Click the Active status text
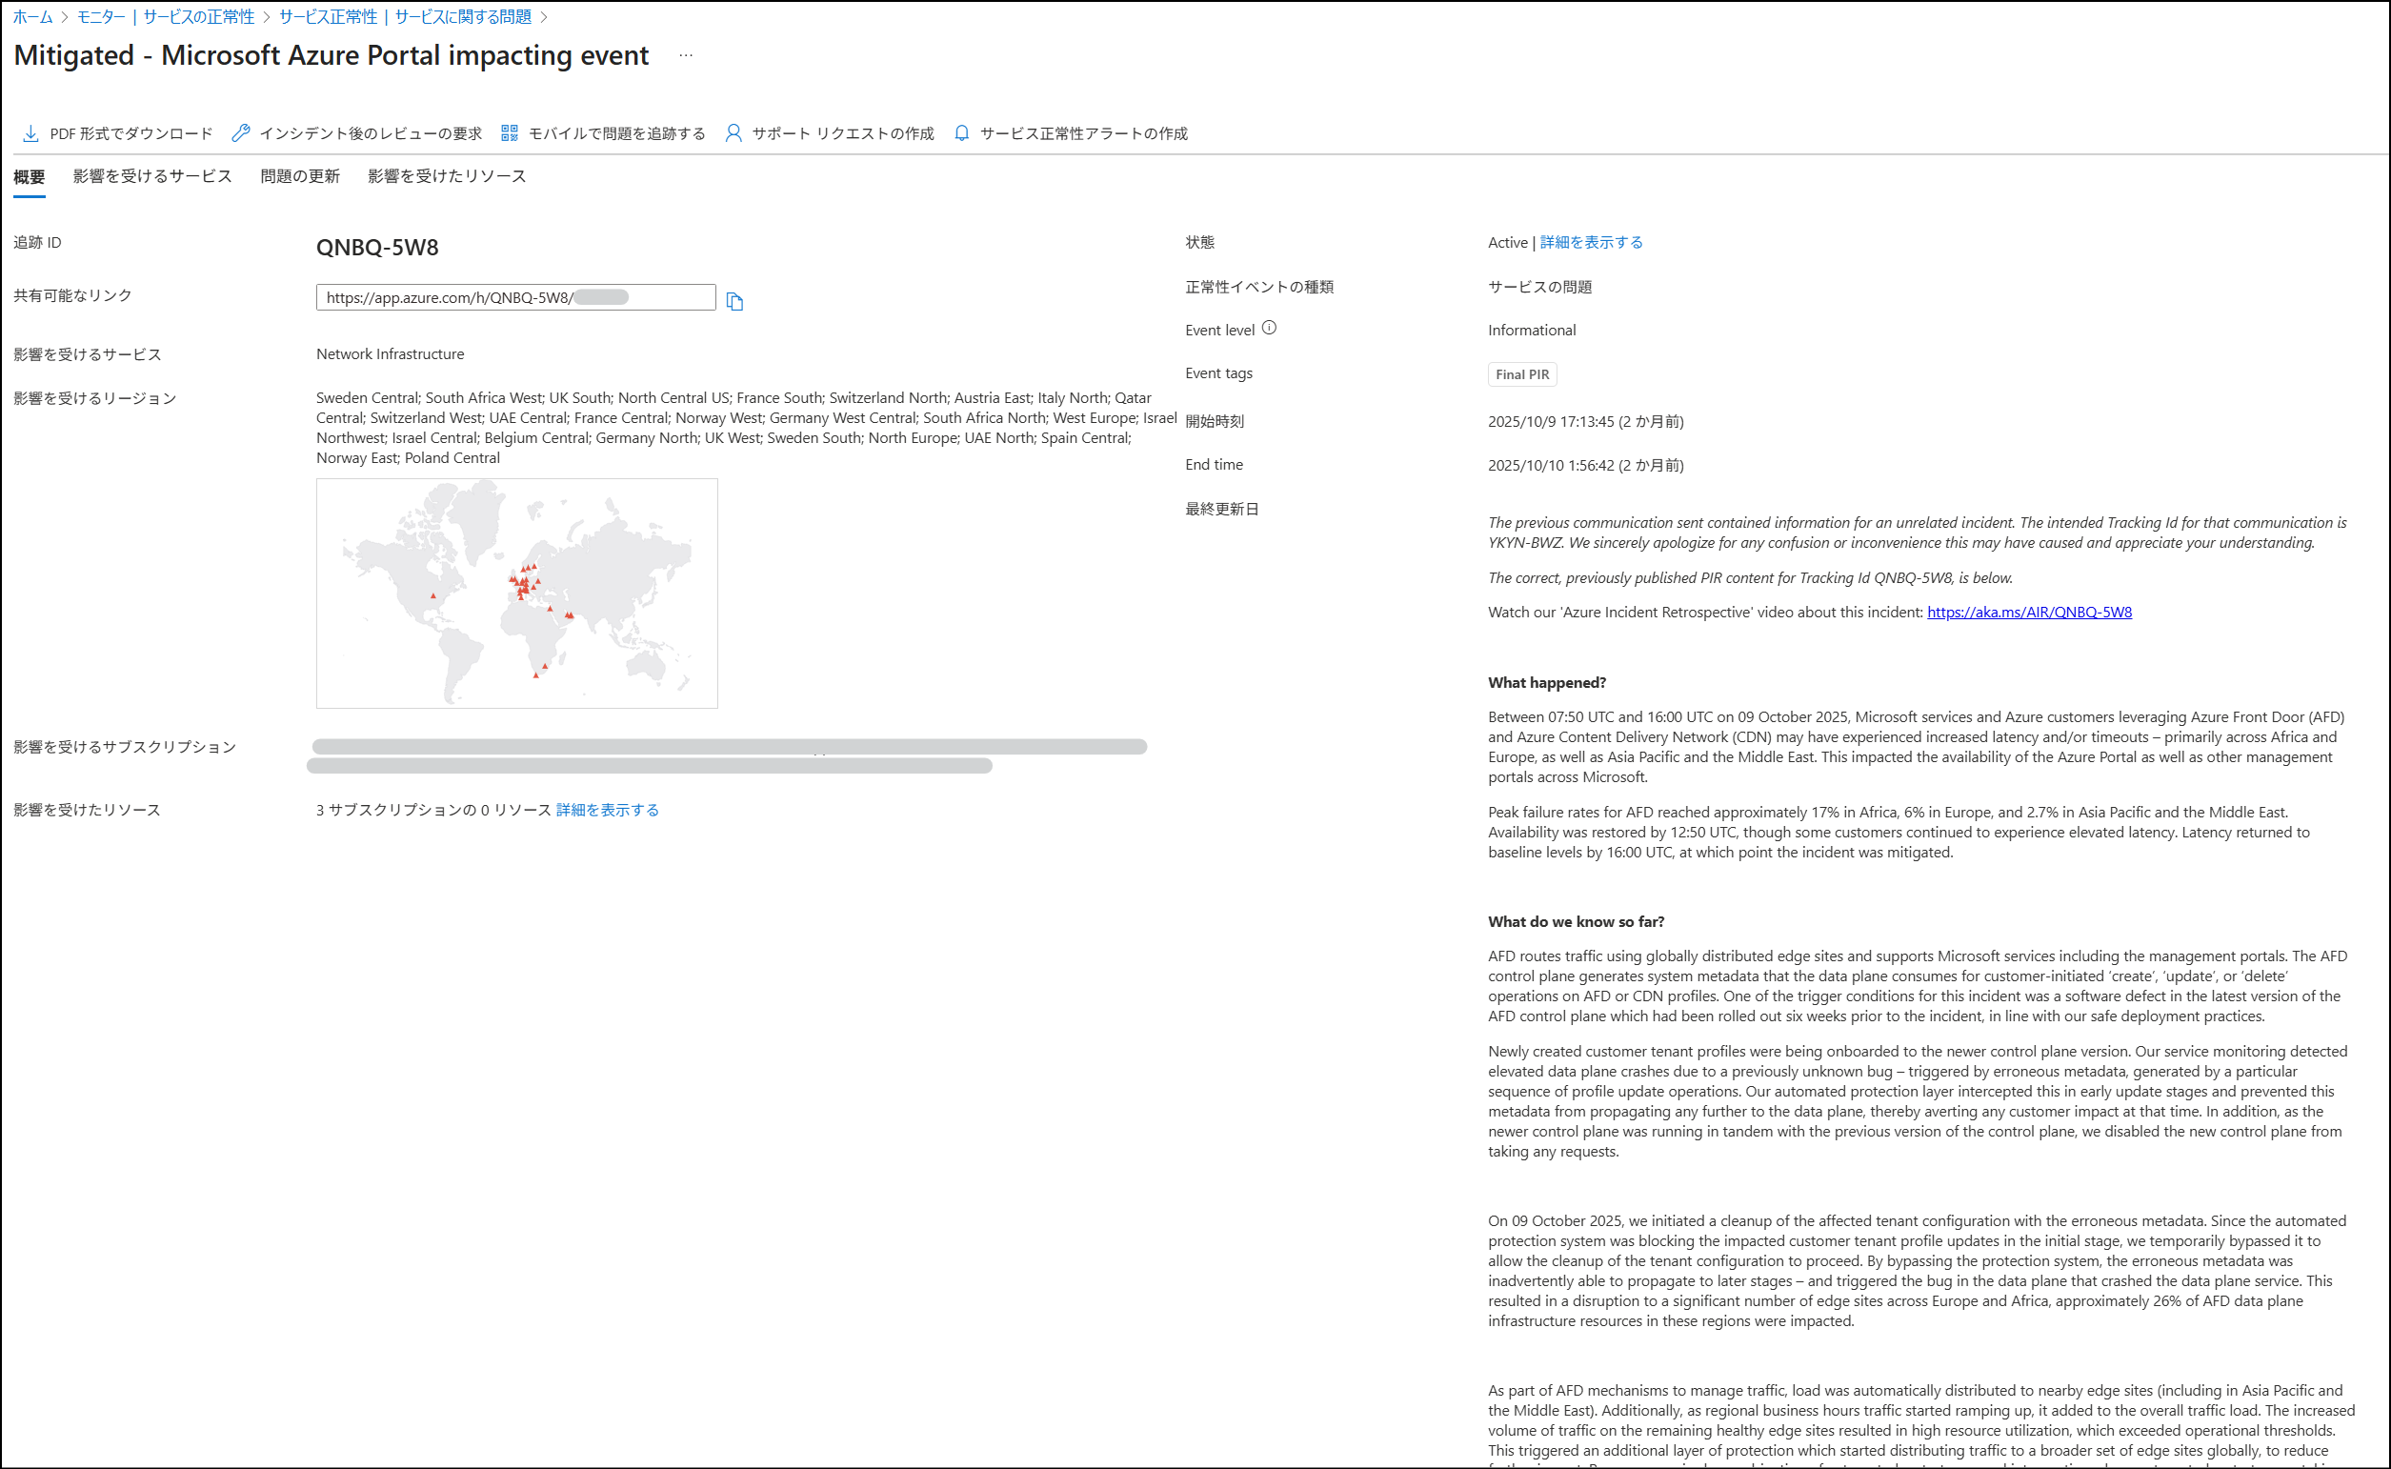Image resolution: width=2391 pixels, height=1469 pixels. (1508, 242)
